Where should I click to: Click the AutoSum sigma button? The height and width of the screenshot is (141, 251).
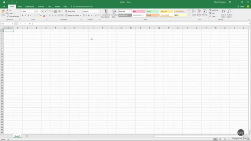214,11
